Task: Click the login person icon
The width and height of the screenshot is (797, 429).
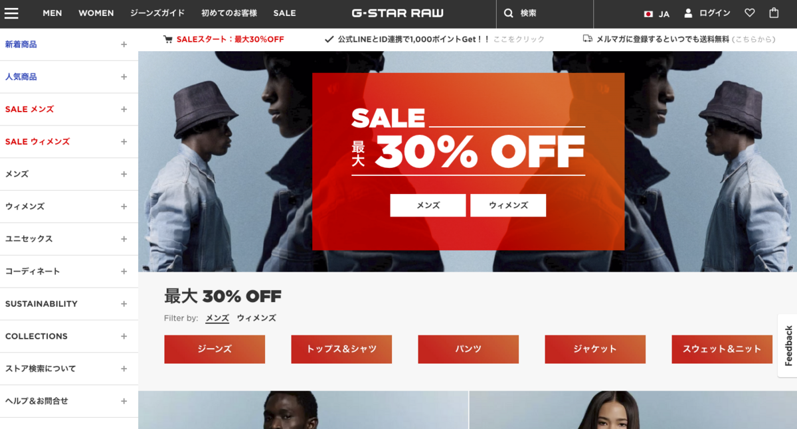Action: point(688,13)
